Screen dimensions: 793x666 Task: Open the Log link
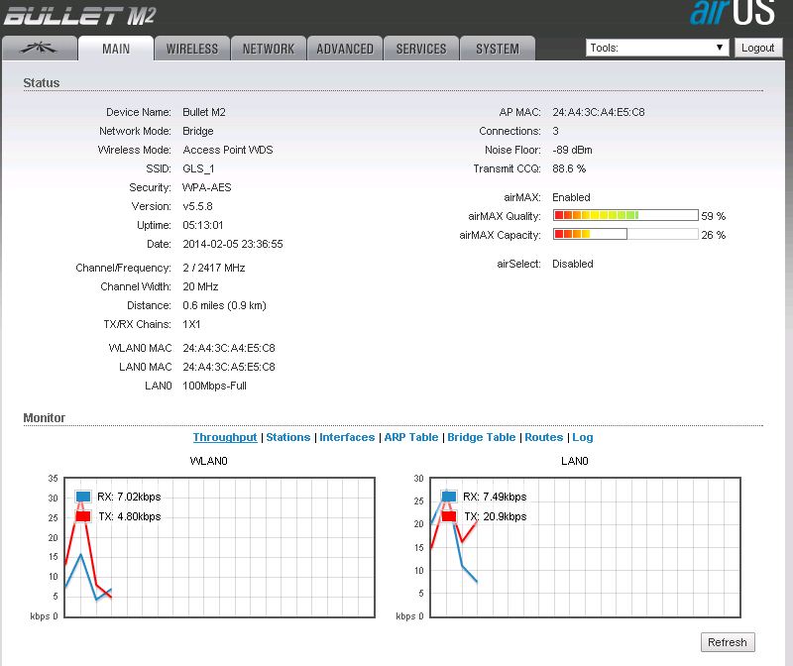point(583,437)
